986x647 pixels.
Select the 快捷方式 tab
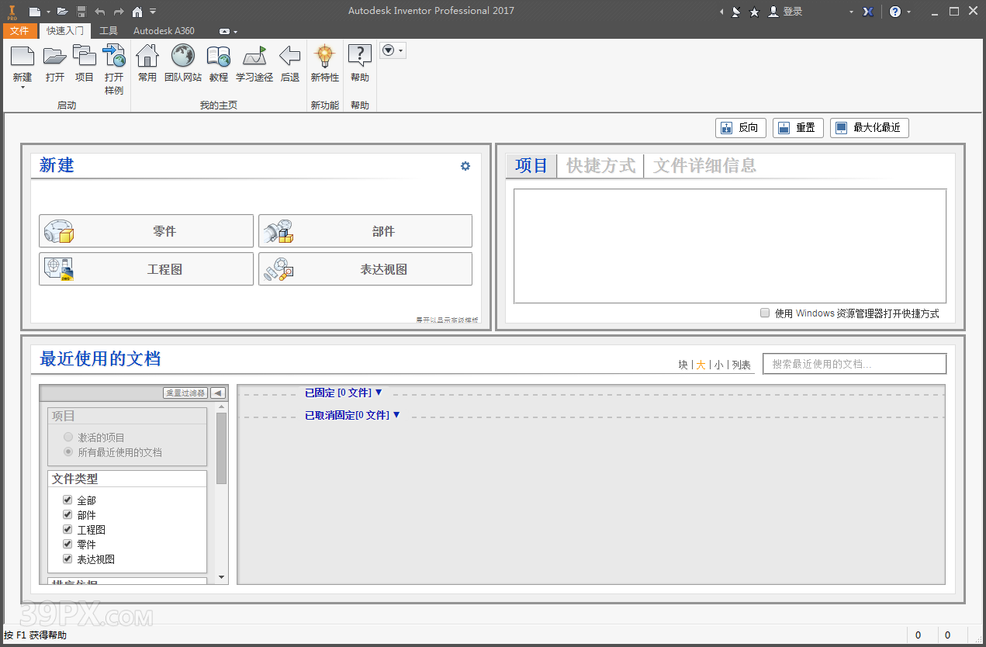point(600,165)
